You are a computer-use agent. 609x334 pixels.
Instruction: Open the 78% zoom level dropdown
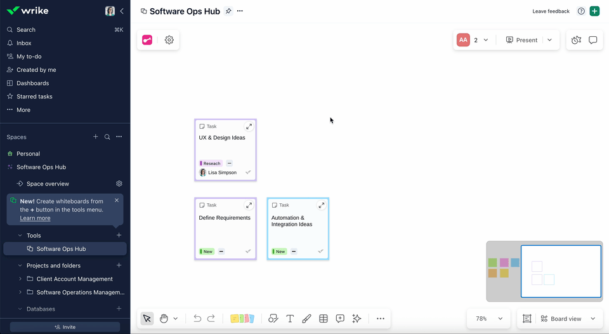point(489,319)
